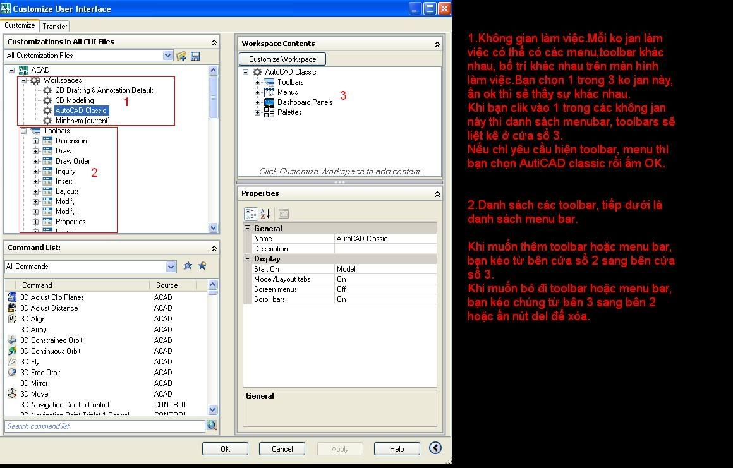Viewport: 733px width, 468px height.
Task: Click the create new command star icon
Action: 202,267
